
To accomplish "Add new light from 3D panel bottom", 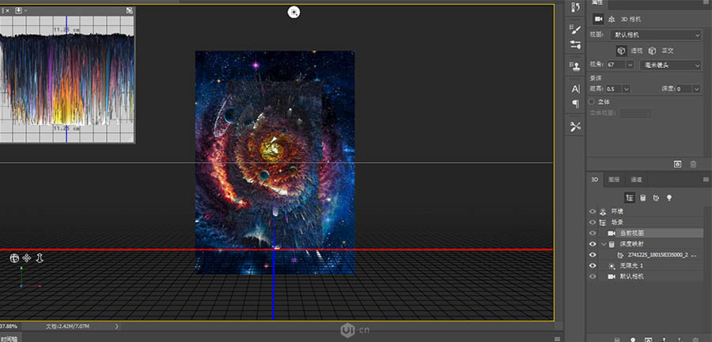I will [633, 340].
